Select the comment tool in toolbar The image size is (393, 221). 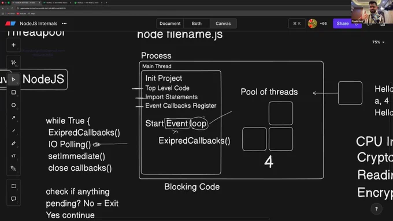pos(13,198)
